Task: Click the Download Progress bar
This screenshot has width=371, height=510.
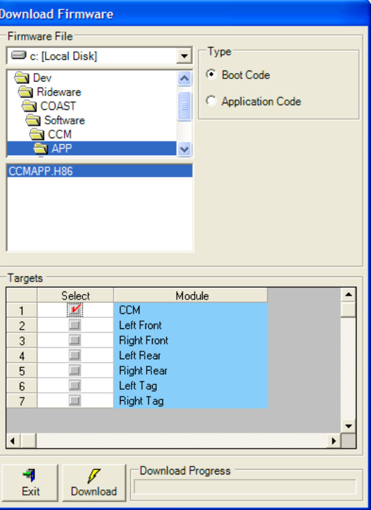Action: pyautogui.click(x=245, y=487)
